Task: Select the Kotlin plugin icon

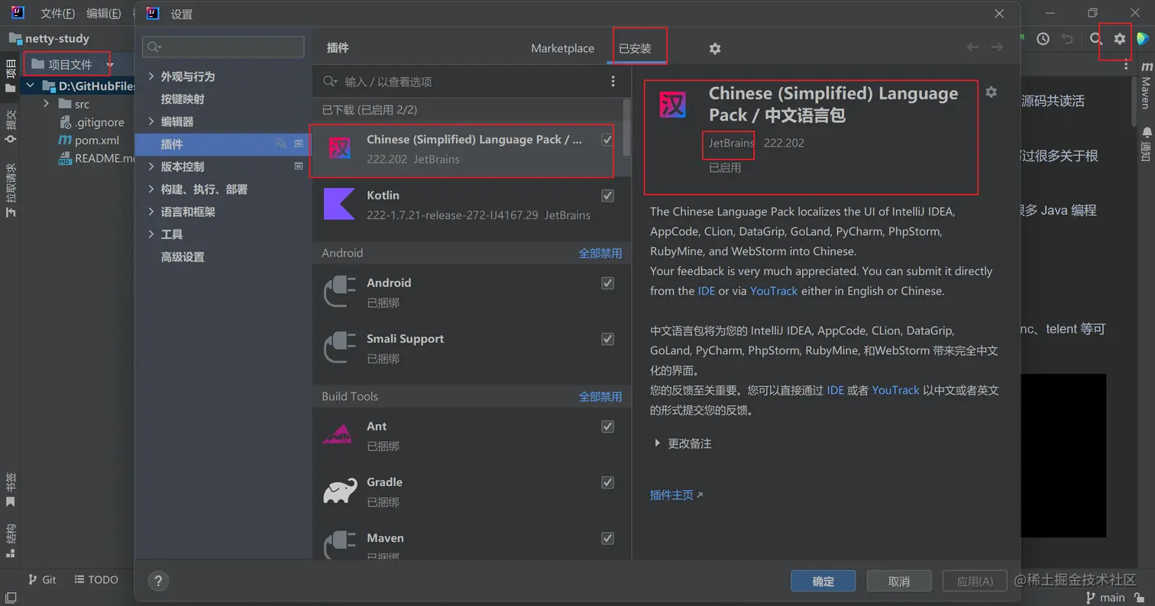Action: point(339,204)
